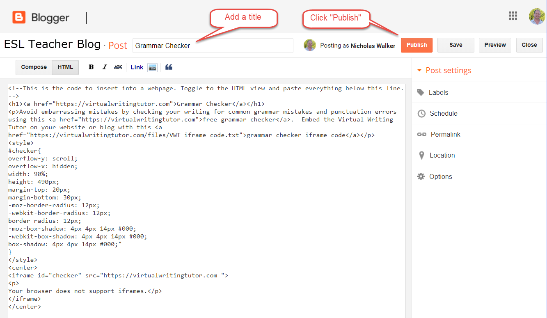
Task: Publish the blog post
Action: tap(417, 45)
